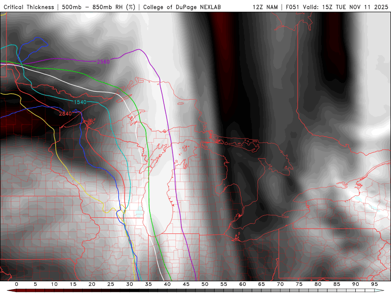Click the 80 value on color scale
This screenshot has width=391, height=293.
[318, 284]
